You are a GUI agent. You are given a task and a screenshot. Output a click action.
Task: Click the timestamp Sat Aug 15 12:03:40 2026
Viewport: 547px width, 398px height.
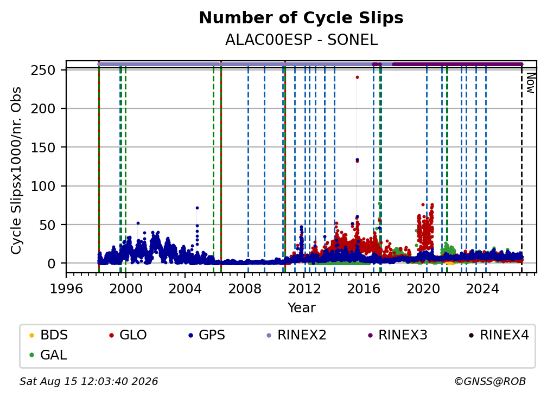coord(88,381)
